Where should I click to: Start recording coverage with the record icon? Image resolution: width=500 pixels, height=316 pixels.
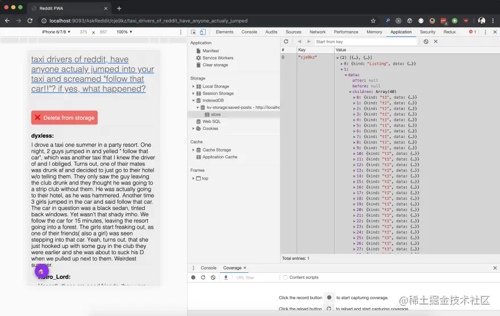point(193,277)
